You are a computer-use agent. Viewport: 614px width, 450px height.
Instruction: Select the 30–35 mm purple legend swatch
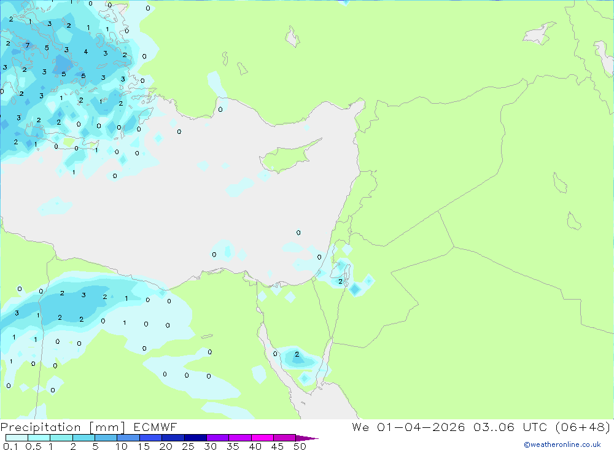tap(218, 438)
